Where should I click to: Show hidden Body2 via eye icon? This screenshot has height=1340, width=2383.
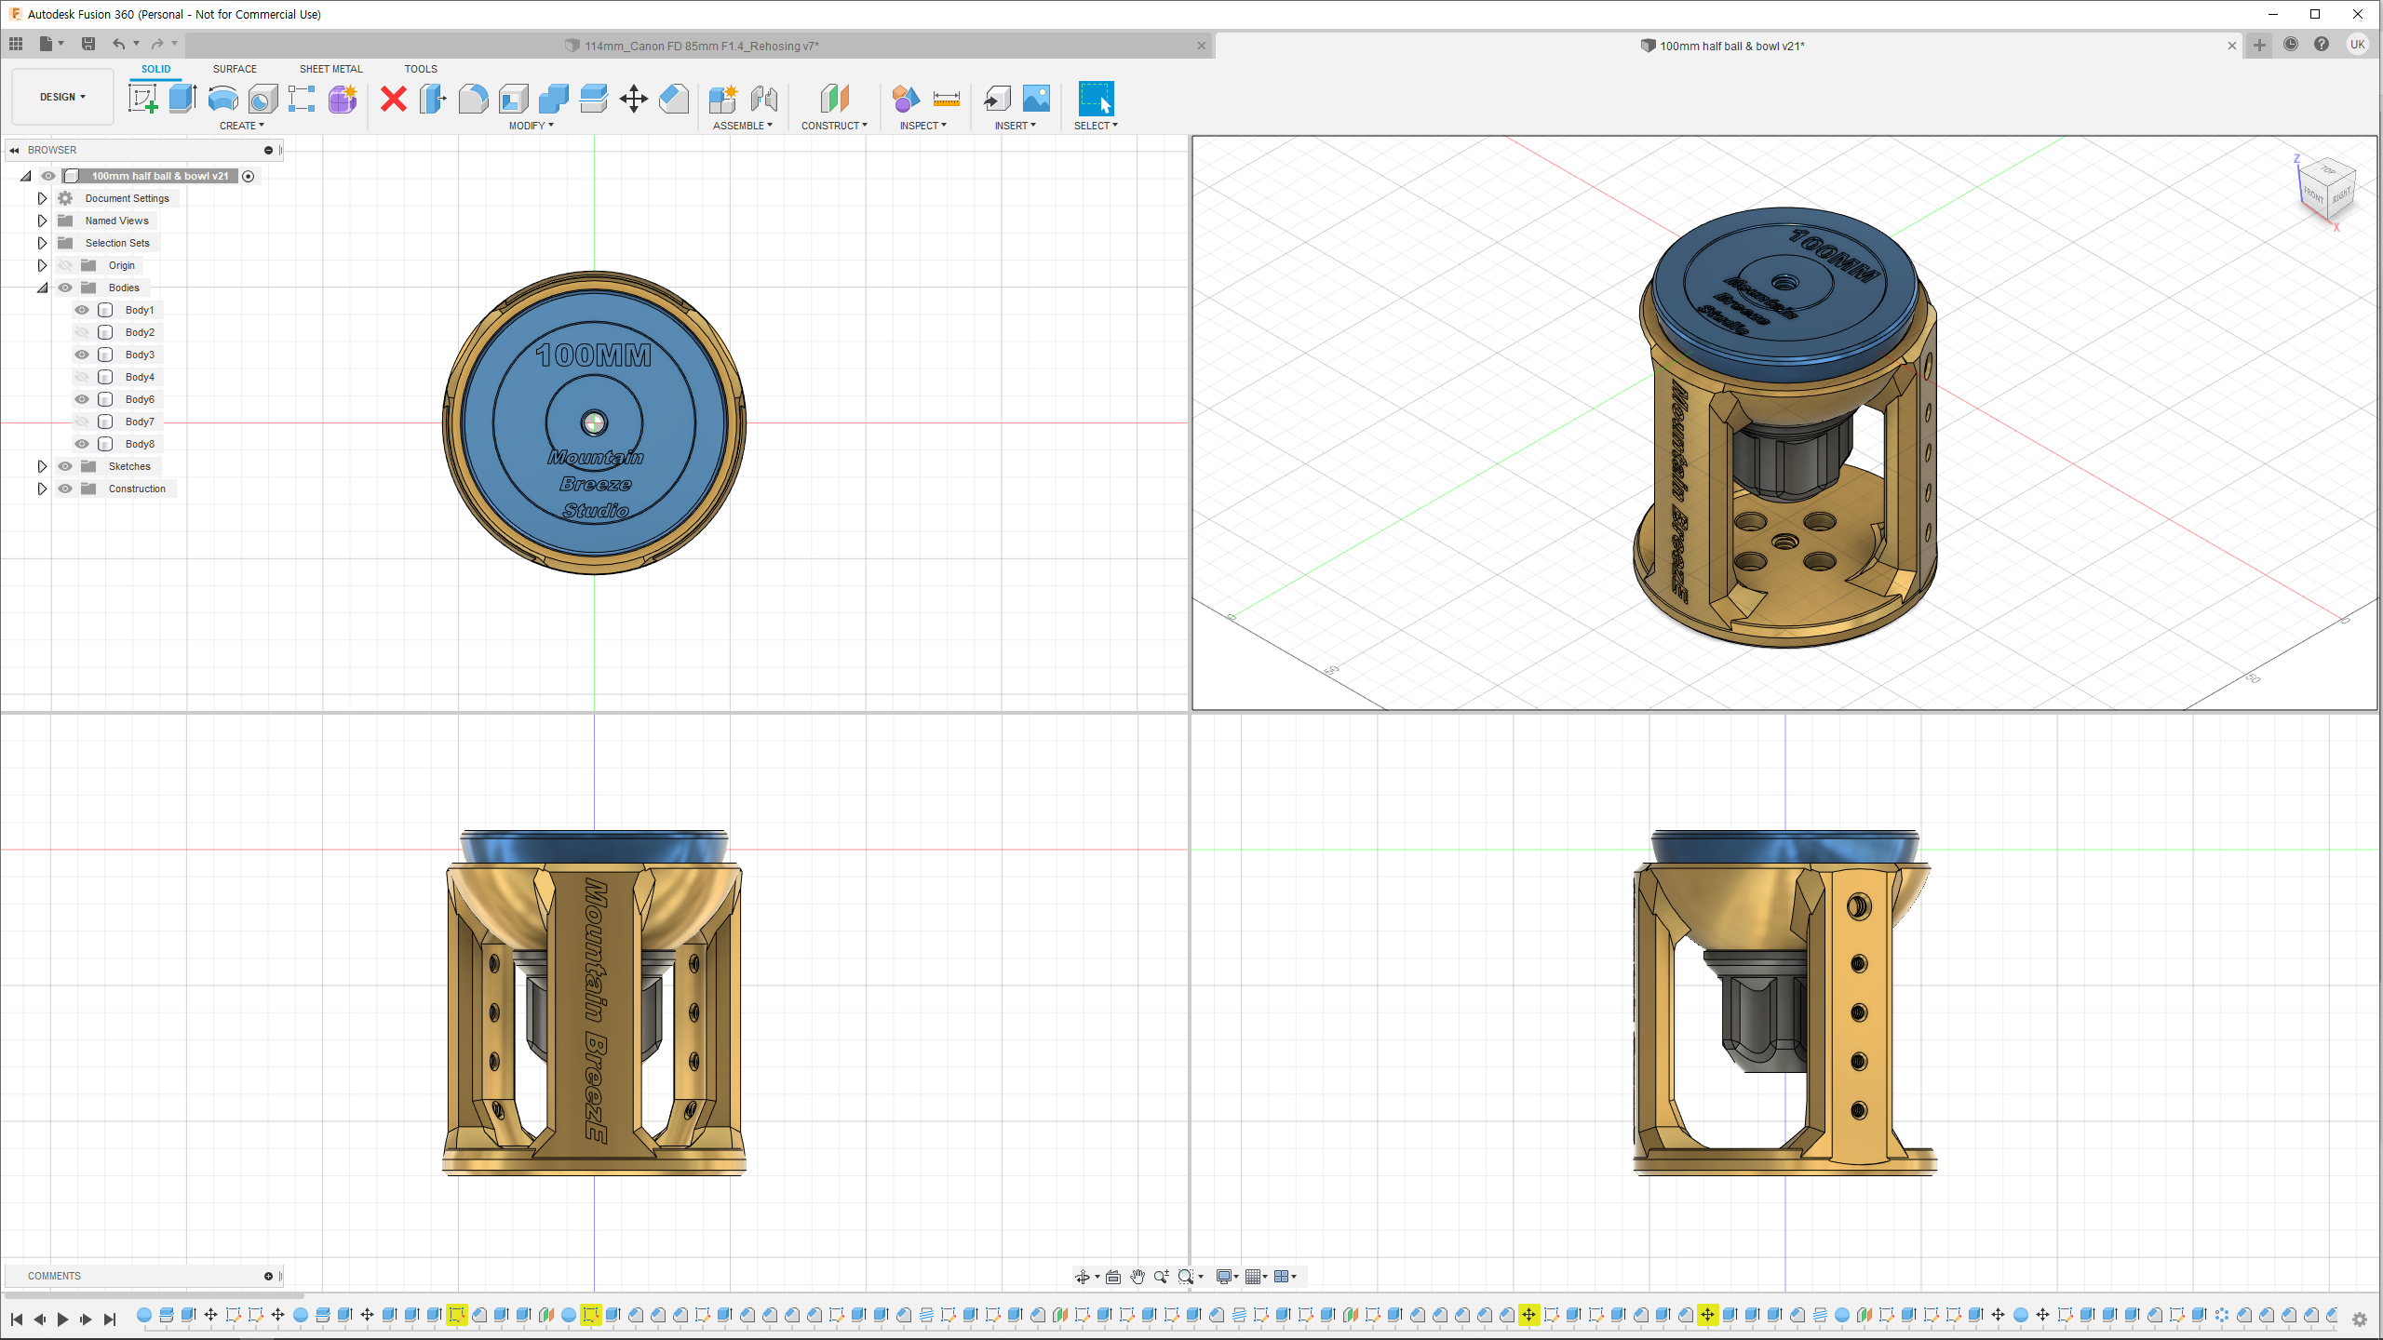82,332
